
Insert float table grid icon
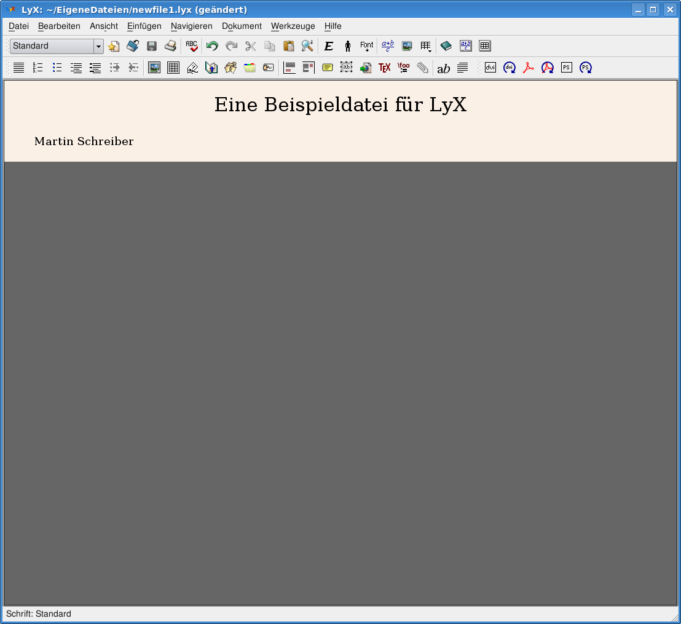173,68
